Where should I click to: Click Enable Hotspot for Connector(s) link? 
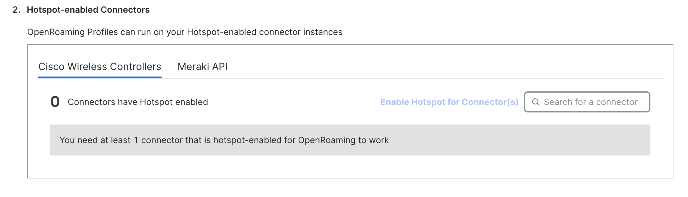pyautogui.click(x=449, y=102)
